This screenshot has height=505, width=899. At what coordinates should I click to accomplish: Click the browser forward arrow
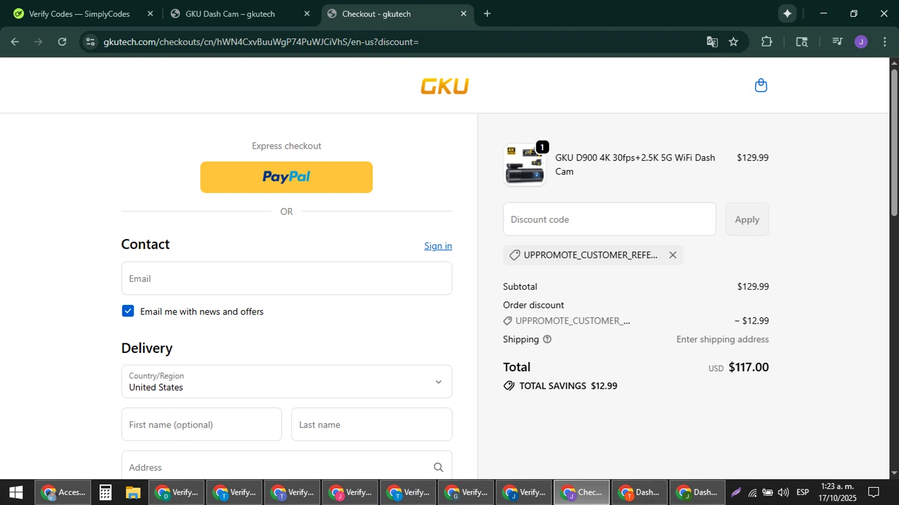click(38, 41)
